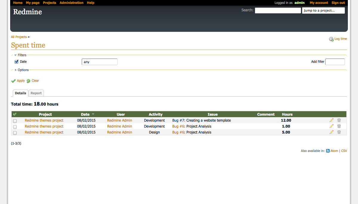Screen dimensions: 358x204
Task: Open Bug #6 link in Design row
Action: click(179, 132)
